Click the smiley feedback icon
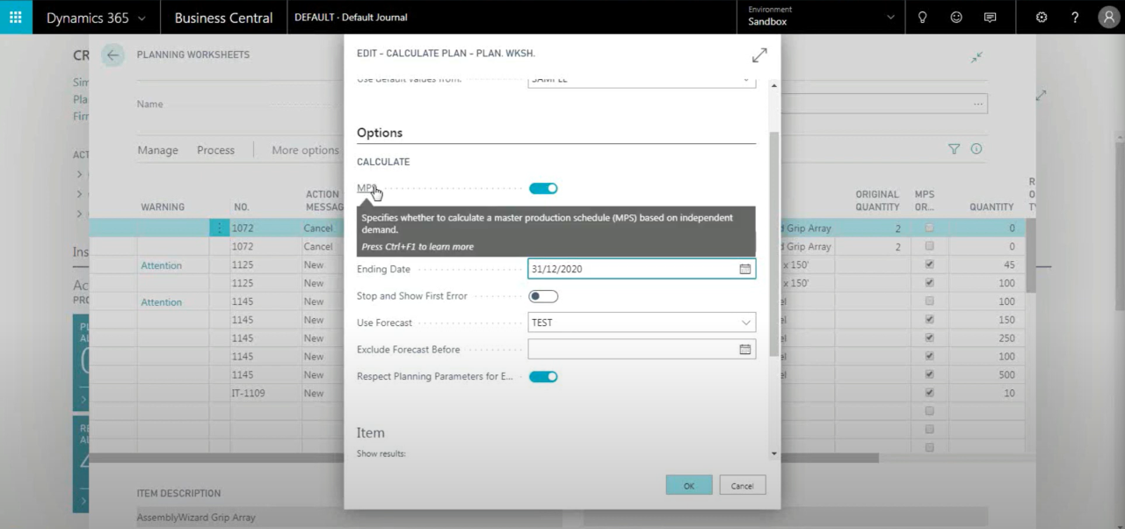This screenshot has width=1125, height=529. 956,17
